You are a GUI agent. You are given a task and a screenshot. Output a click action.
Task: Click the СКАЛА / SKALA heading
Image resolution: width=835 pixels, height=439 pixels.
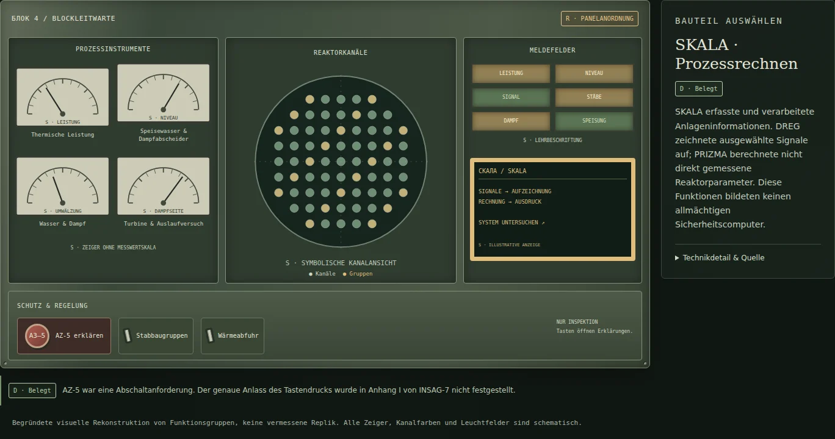pyautogui.click(x=502, y=171)
